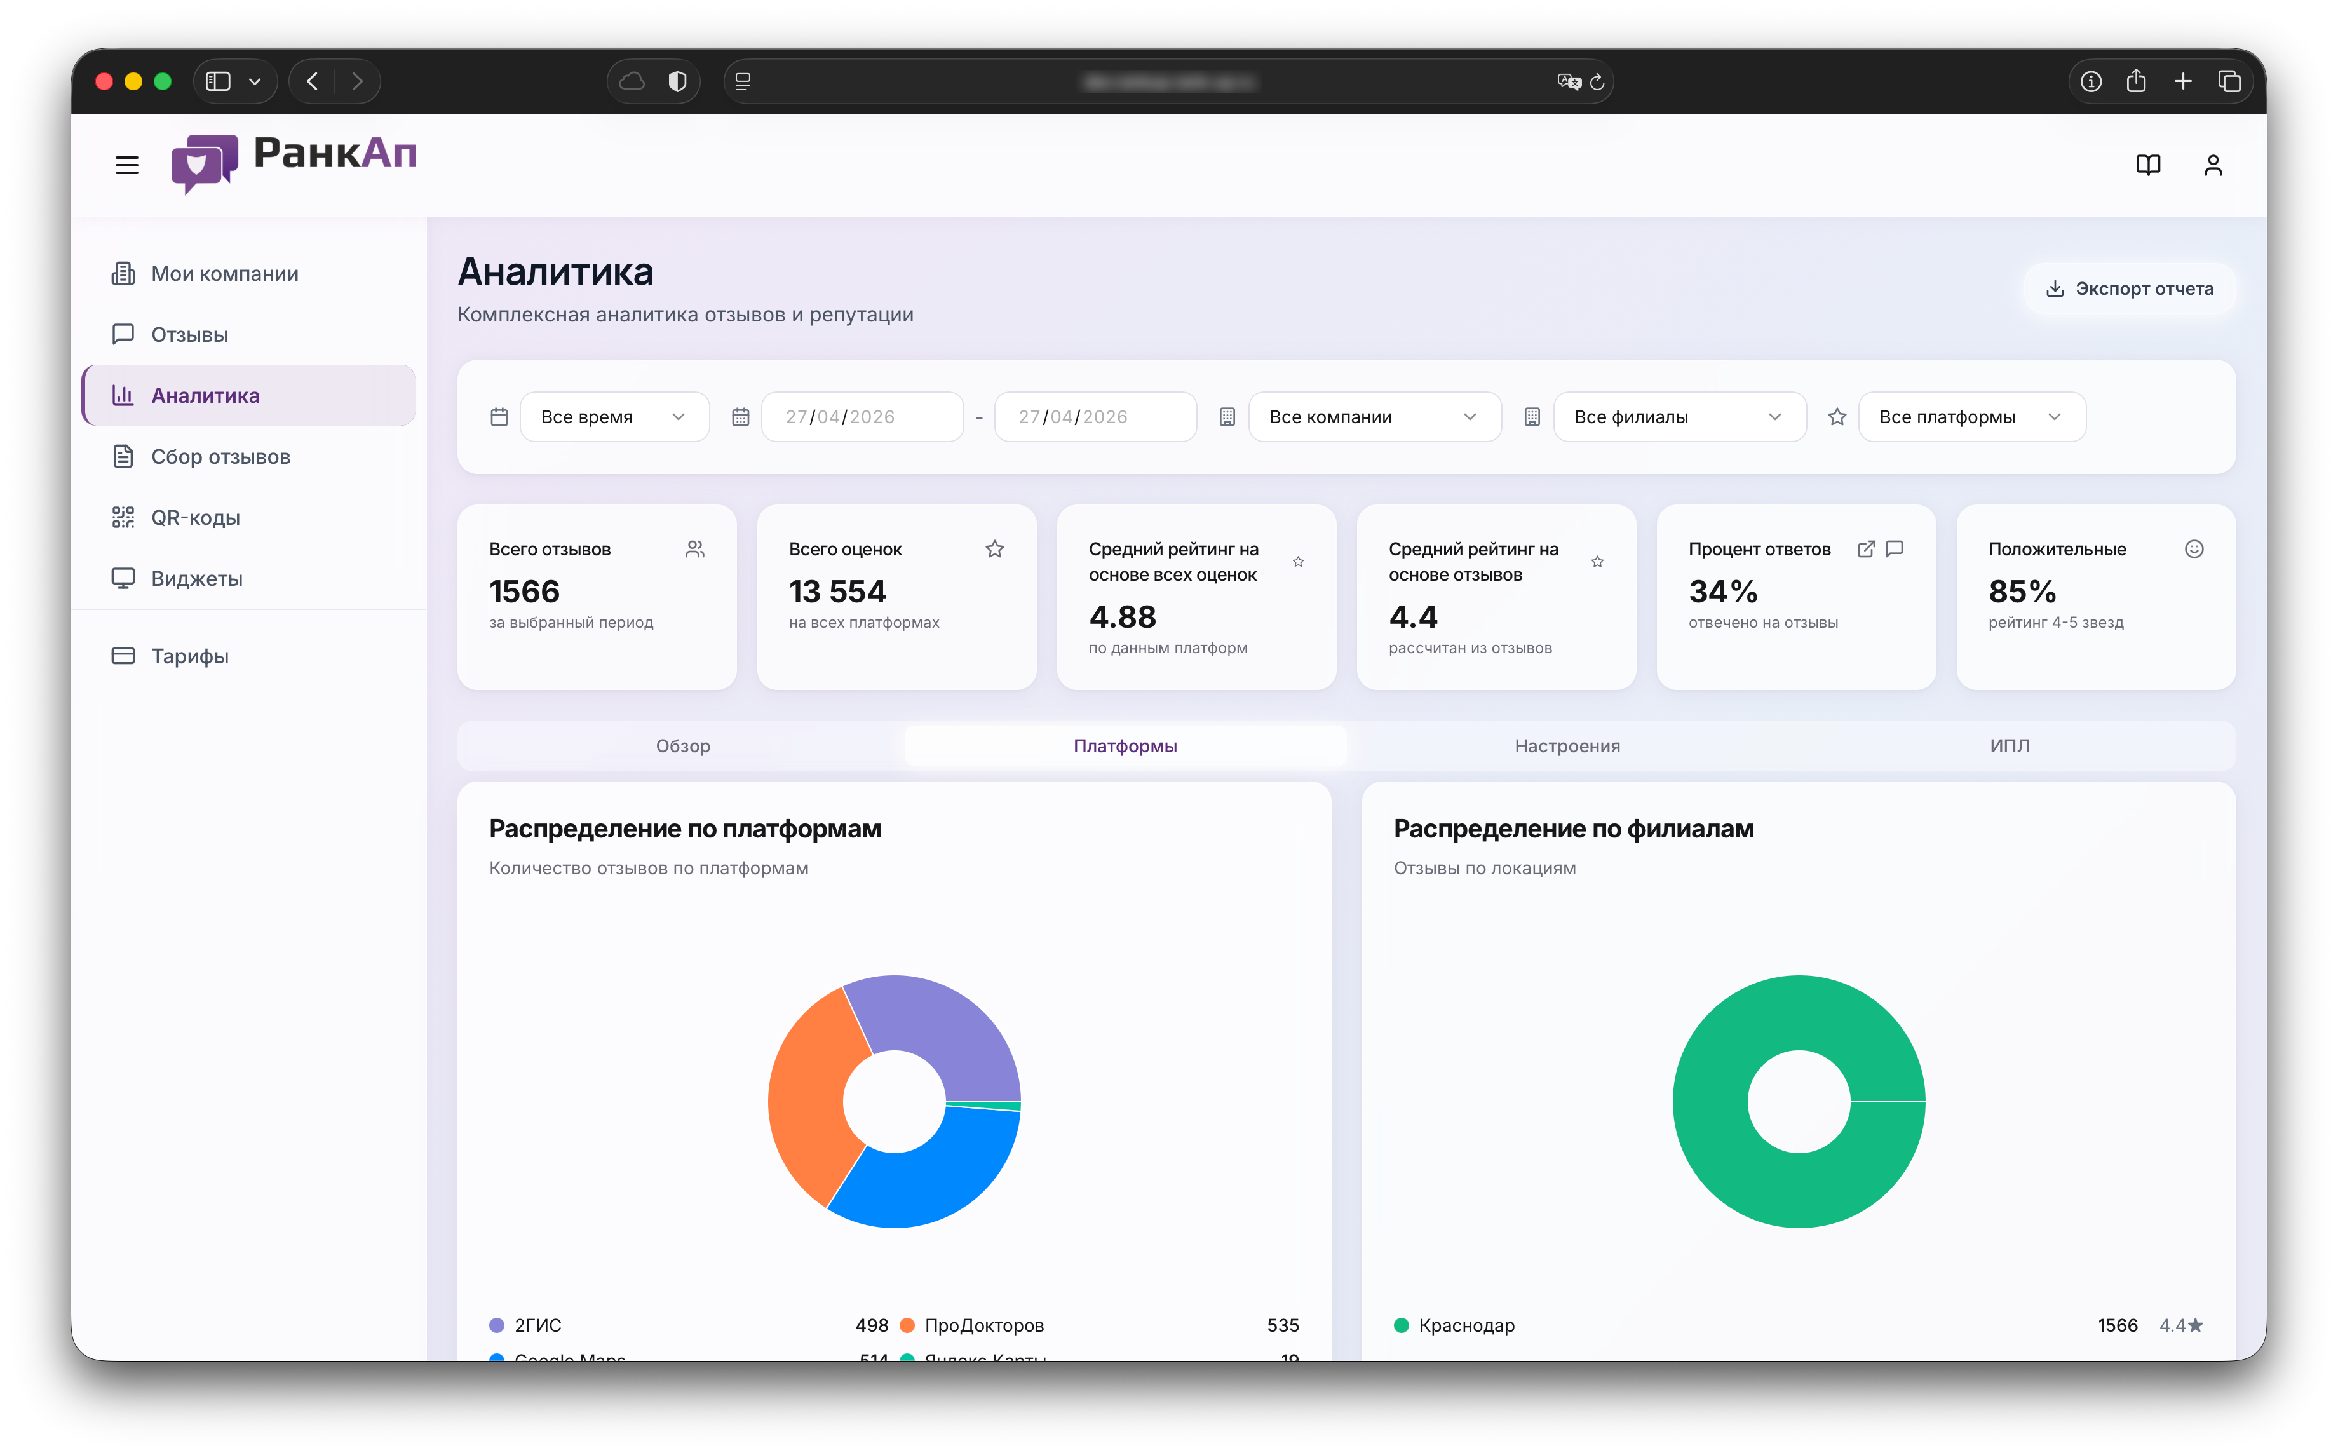Open QR-коды section

click(248, 518)
